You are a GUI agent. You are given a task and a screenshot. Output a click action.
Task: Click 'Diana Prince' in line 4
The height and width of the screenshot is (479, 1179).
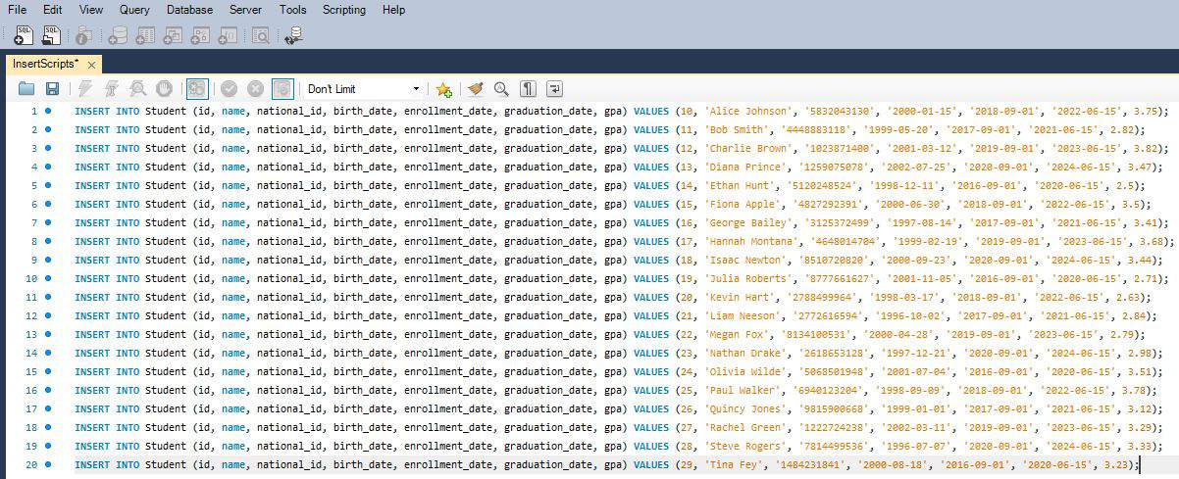tap(743, 168)
